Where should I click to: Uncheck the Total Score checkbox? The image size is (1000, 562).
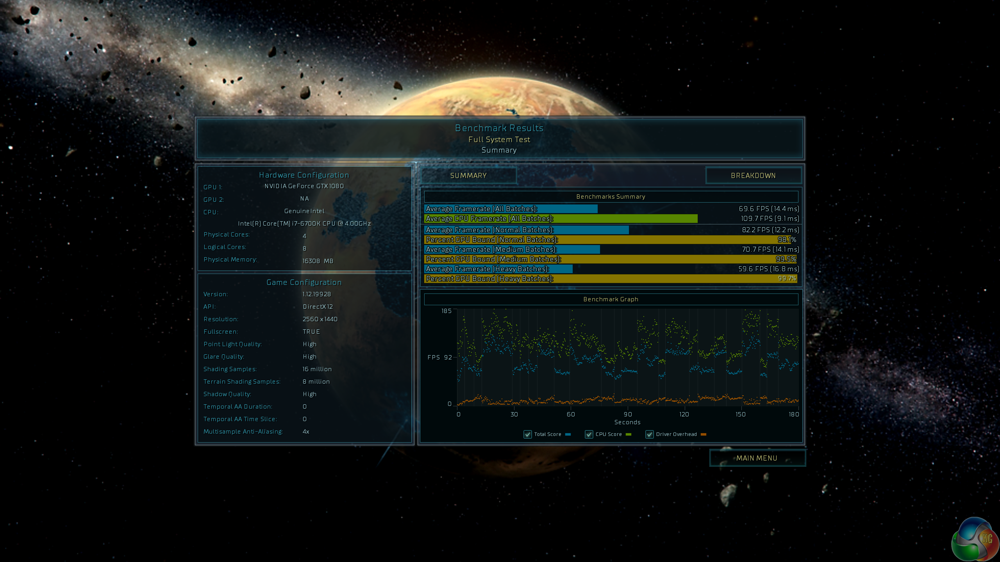tap(528, 434)
